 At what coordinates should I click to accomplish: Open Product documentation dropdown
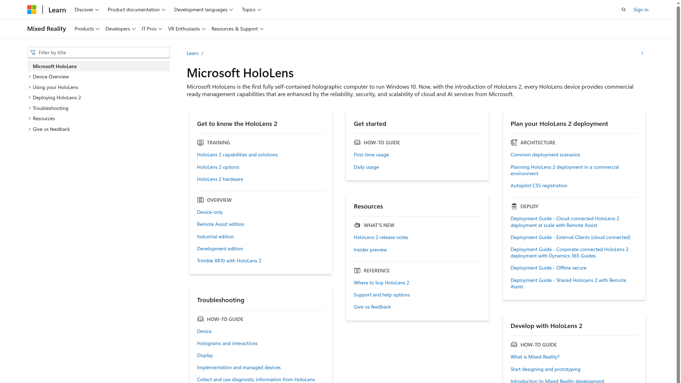(x=137, y=10)
